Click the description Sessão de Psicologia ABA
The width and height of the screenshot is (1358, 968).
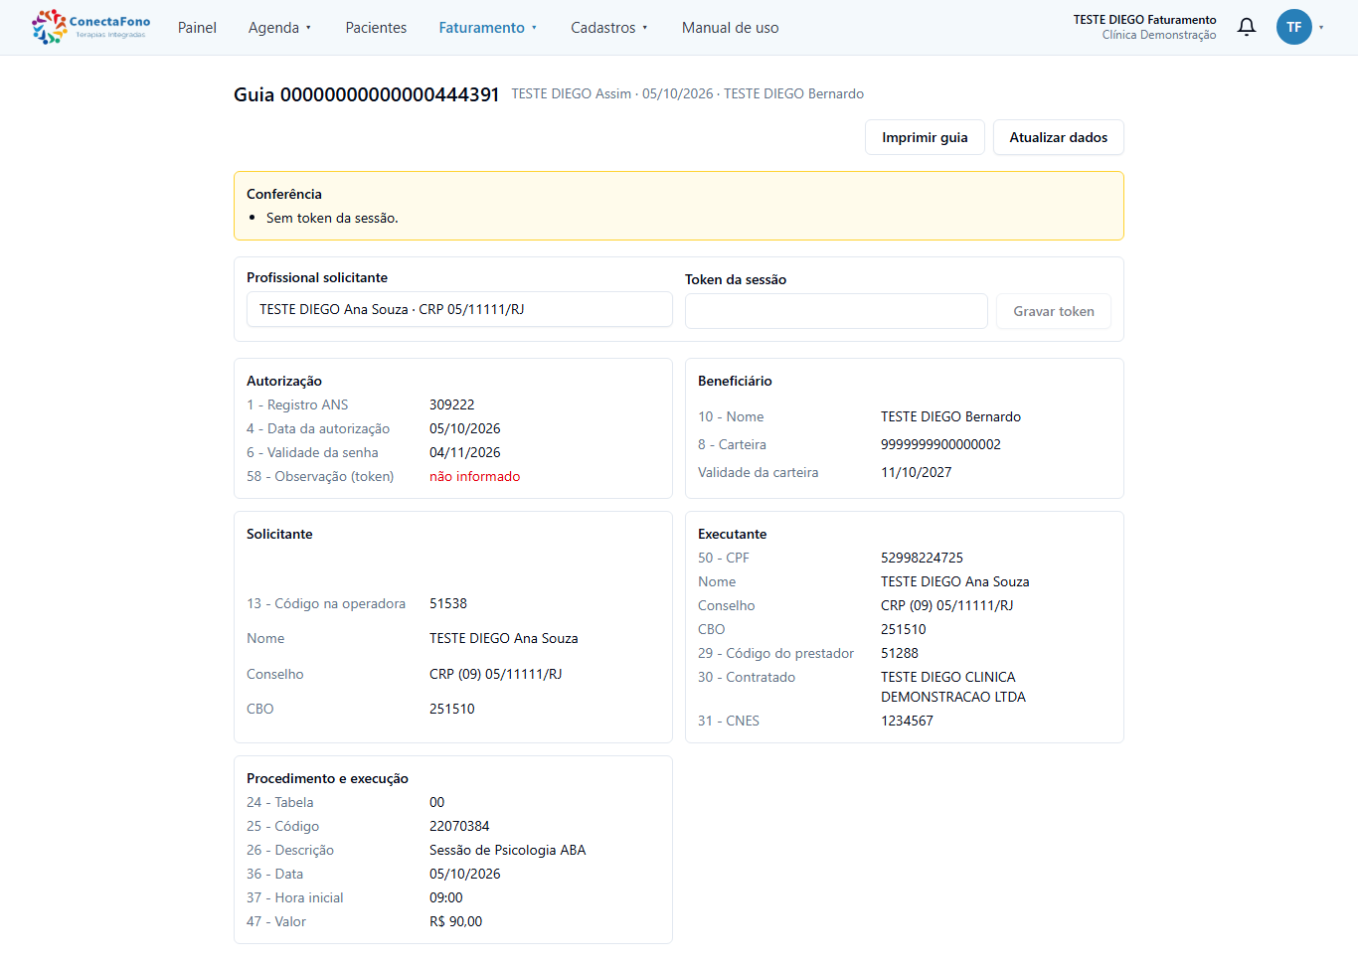pyautogui.click(x=508, y=850)
